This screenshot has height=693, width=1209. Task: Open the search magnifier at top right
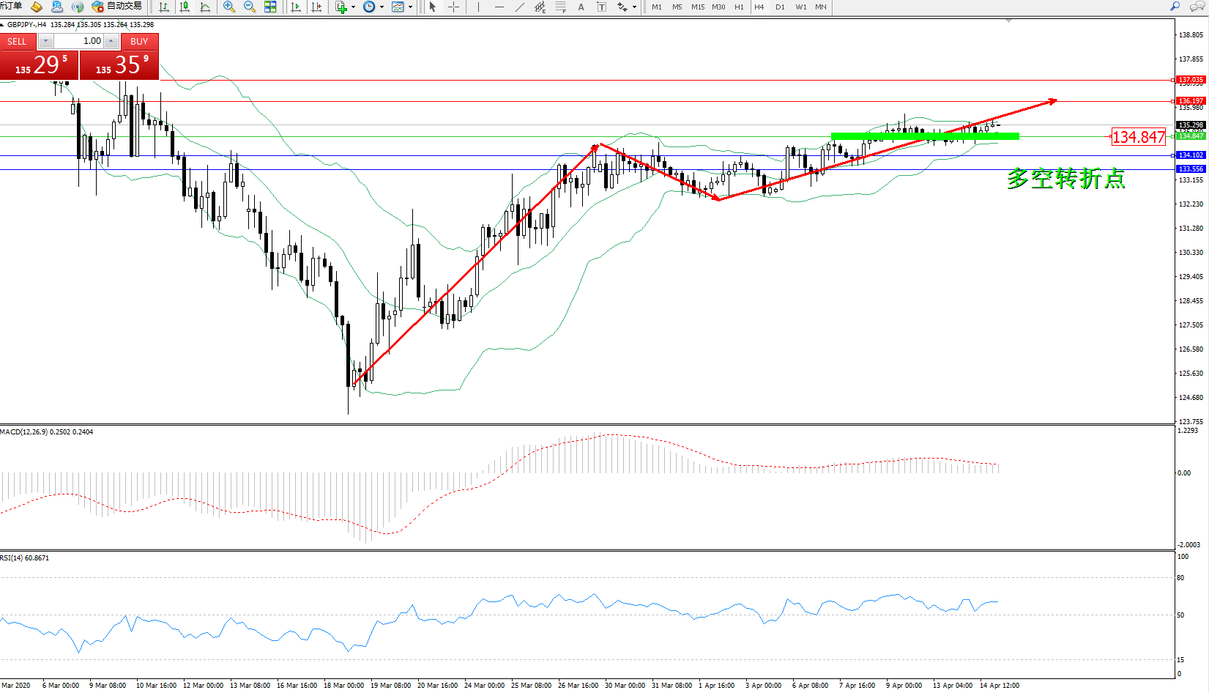click(1175, 7)
